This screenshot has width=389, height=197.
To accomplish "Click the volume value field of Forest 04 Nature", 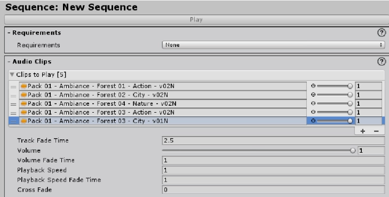I will pyautogui.click(x=368, y=104).
